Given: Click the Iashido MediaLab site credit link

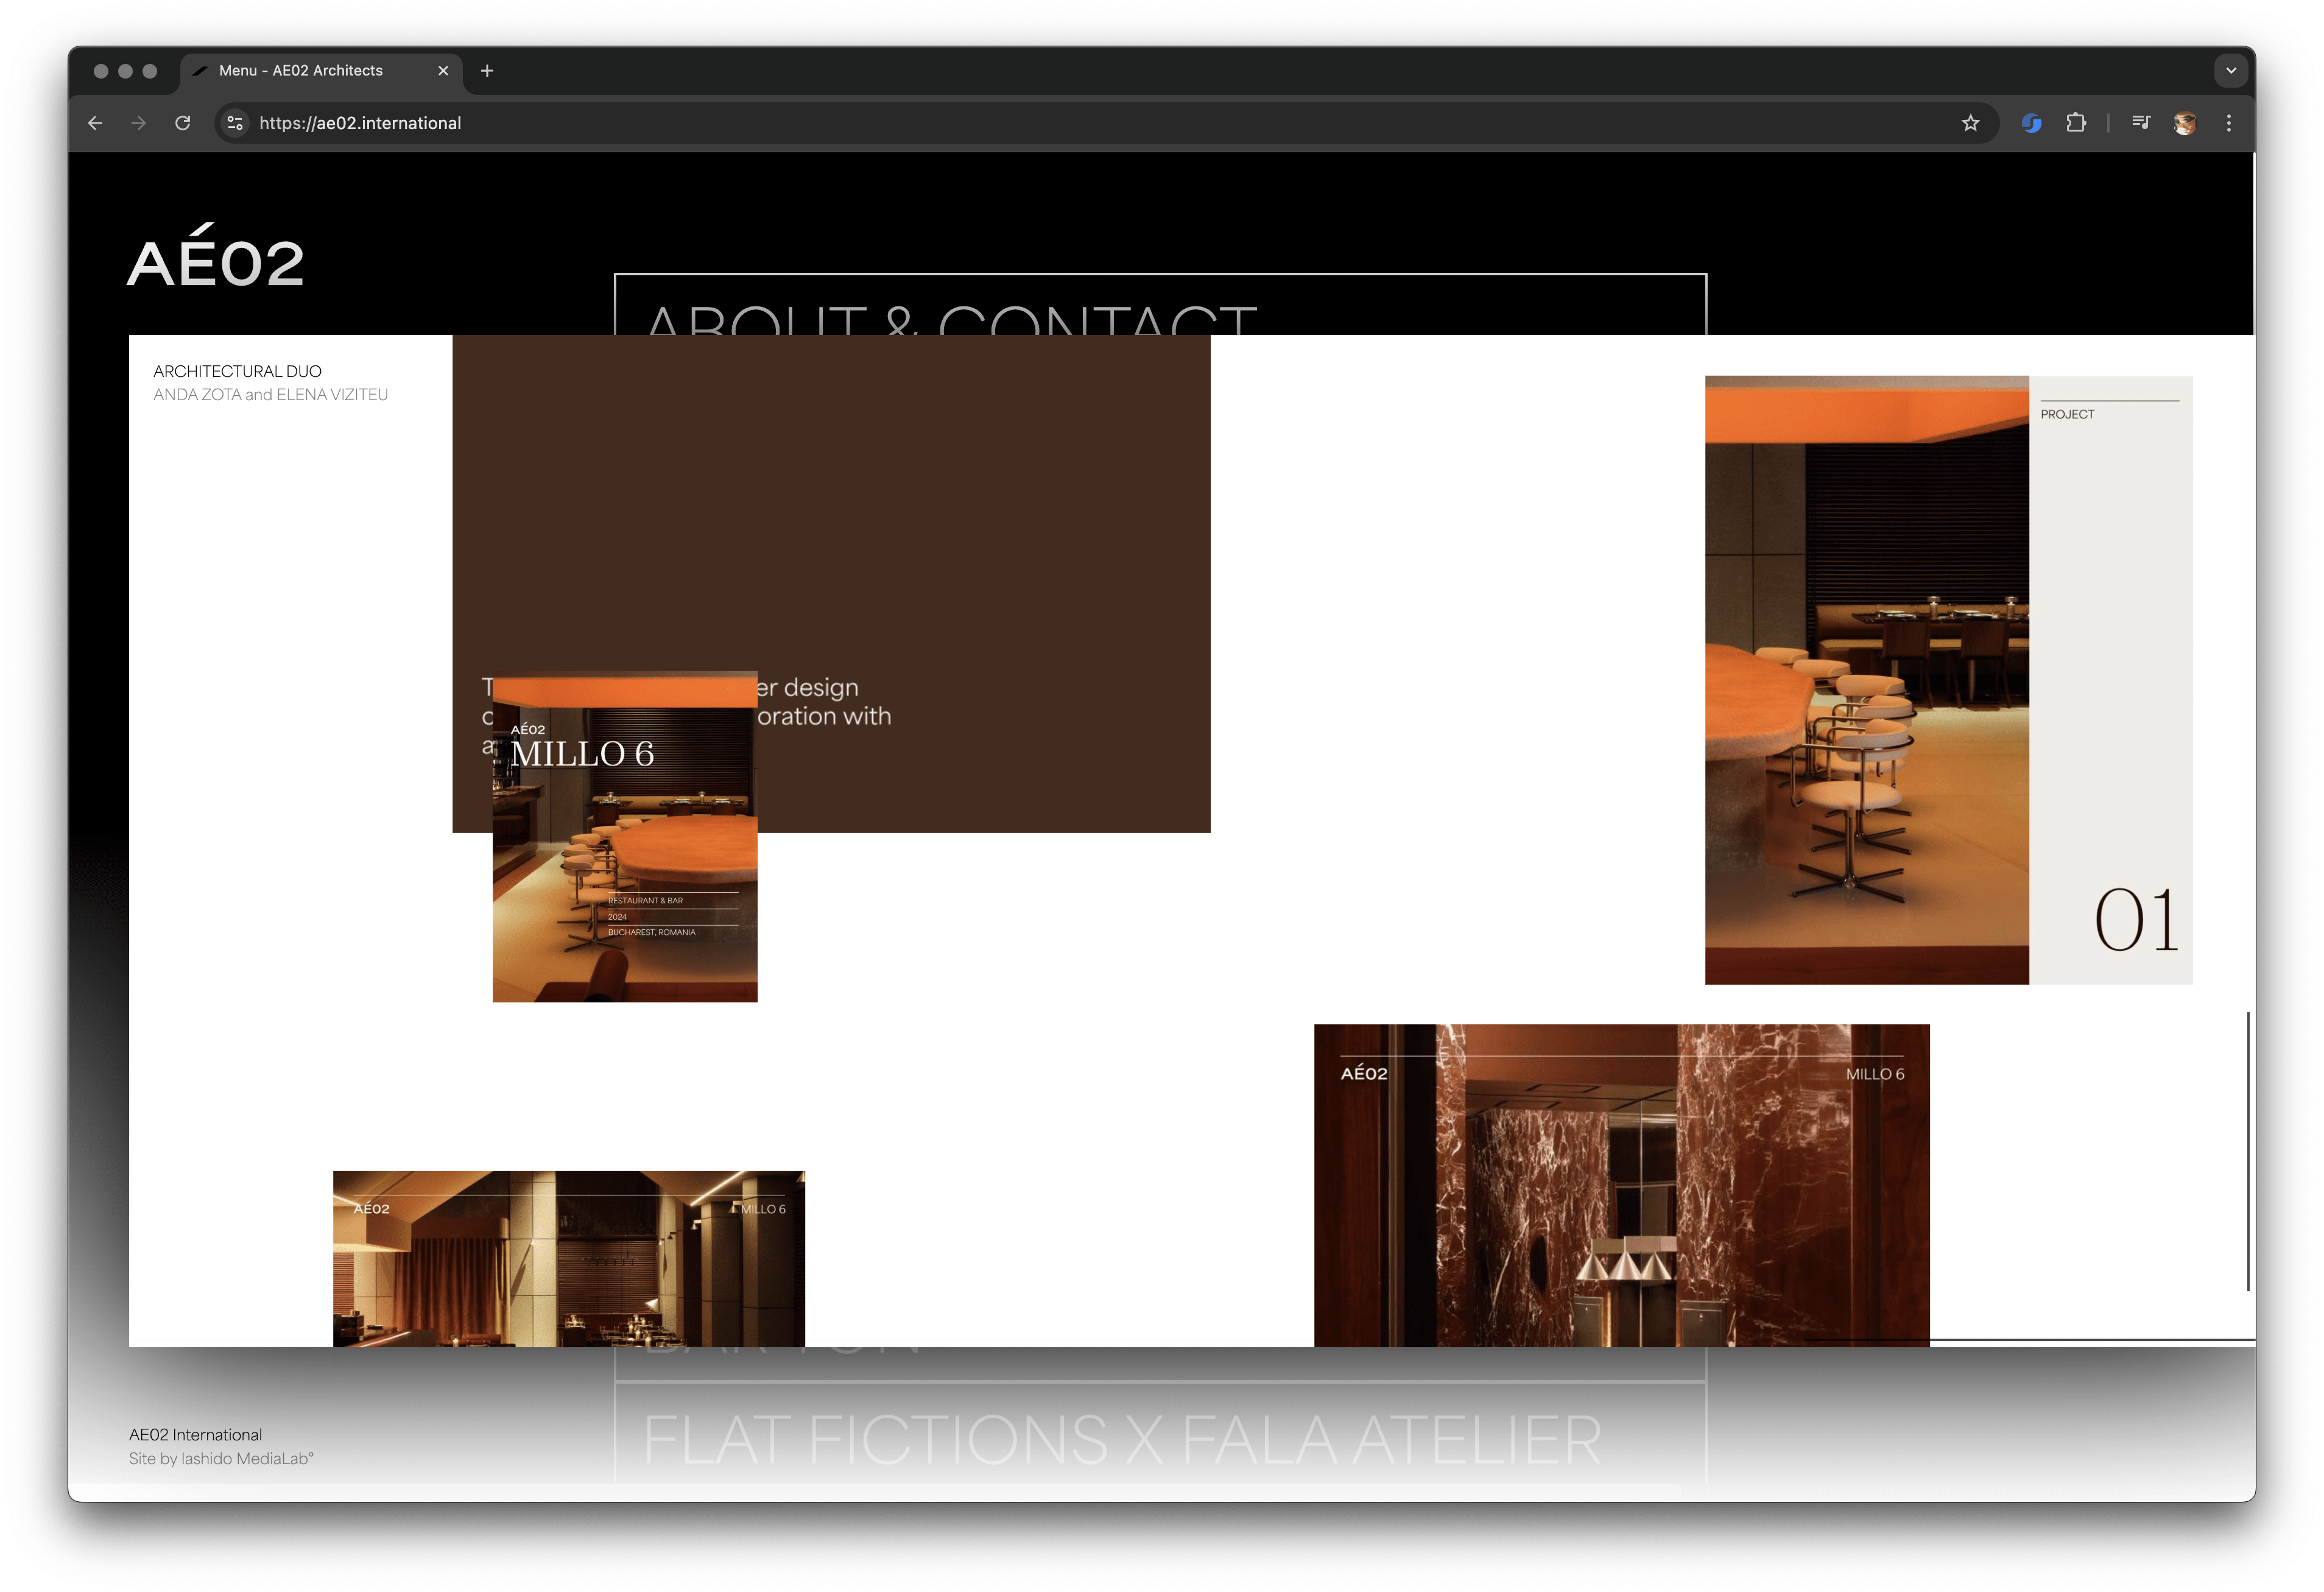Looking at the screenshot, I should pos(247,1459).
